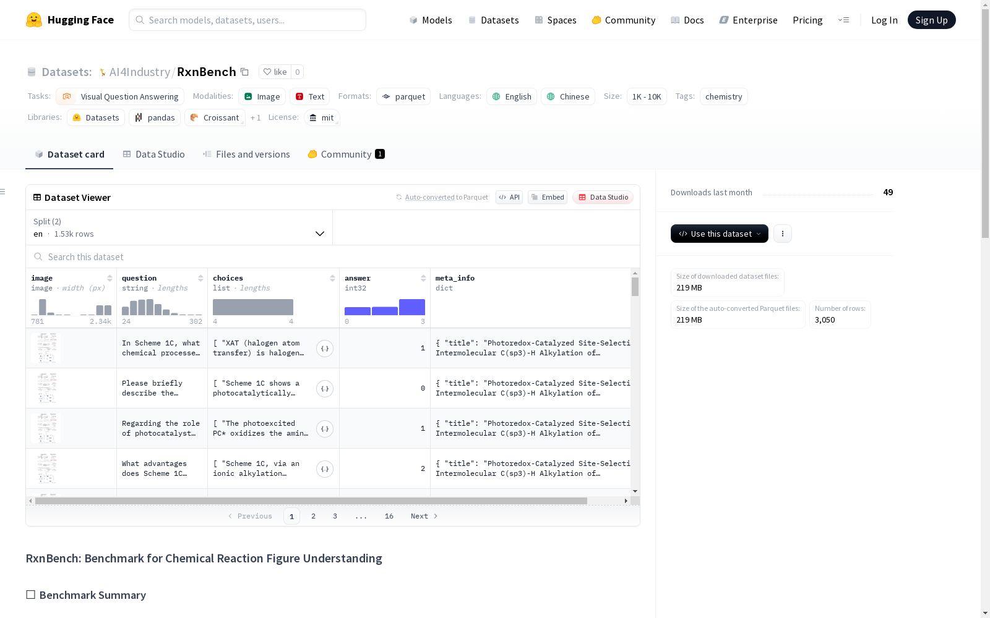Sort by the image column

110,278
